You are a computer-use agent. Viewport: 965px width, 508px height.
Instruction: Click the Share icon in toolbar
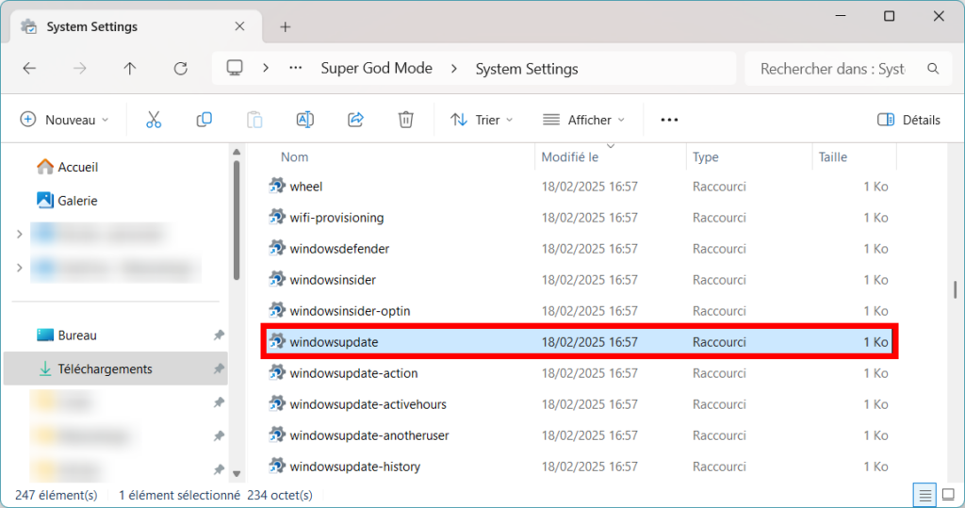click(x=355, y=120)
